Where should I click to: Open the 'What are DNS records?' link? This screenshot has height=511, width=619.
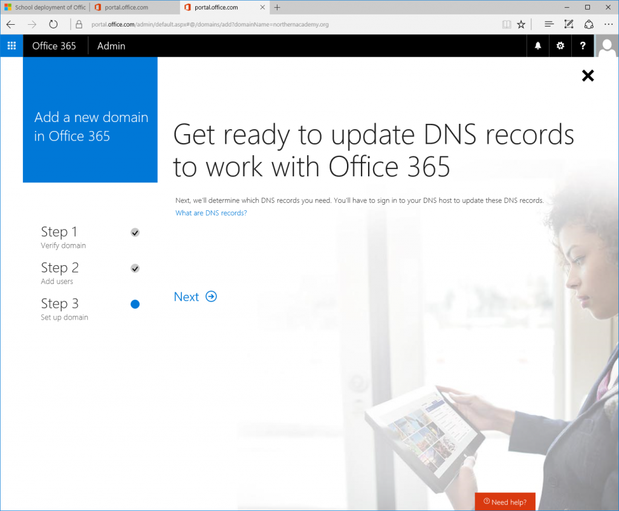211,213
